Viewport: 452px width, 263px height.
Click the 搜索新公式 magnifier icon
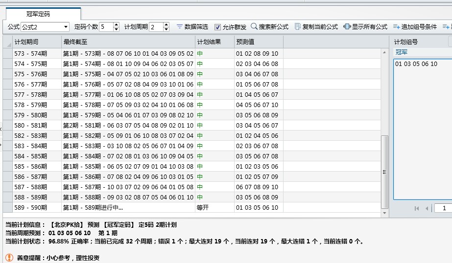coord(254,26)
